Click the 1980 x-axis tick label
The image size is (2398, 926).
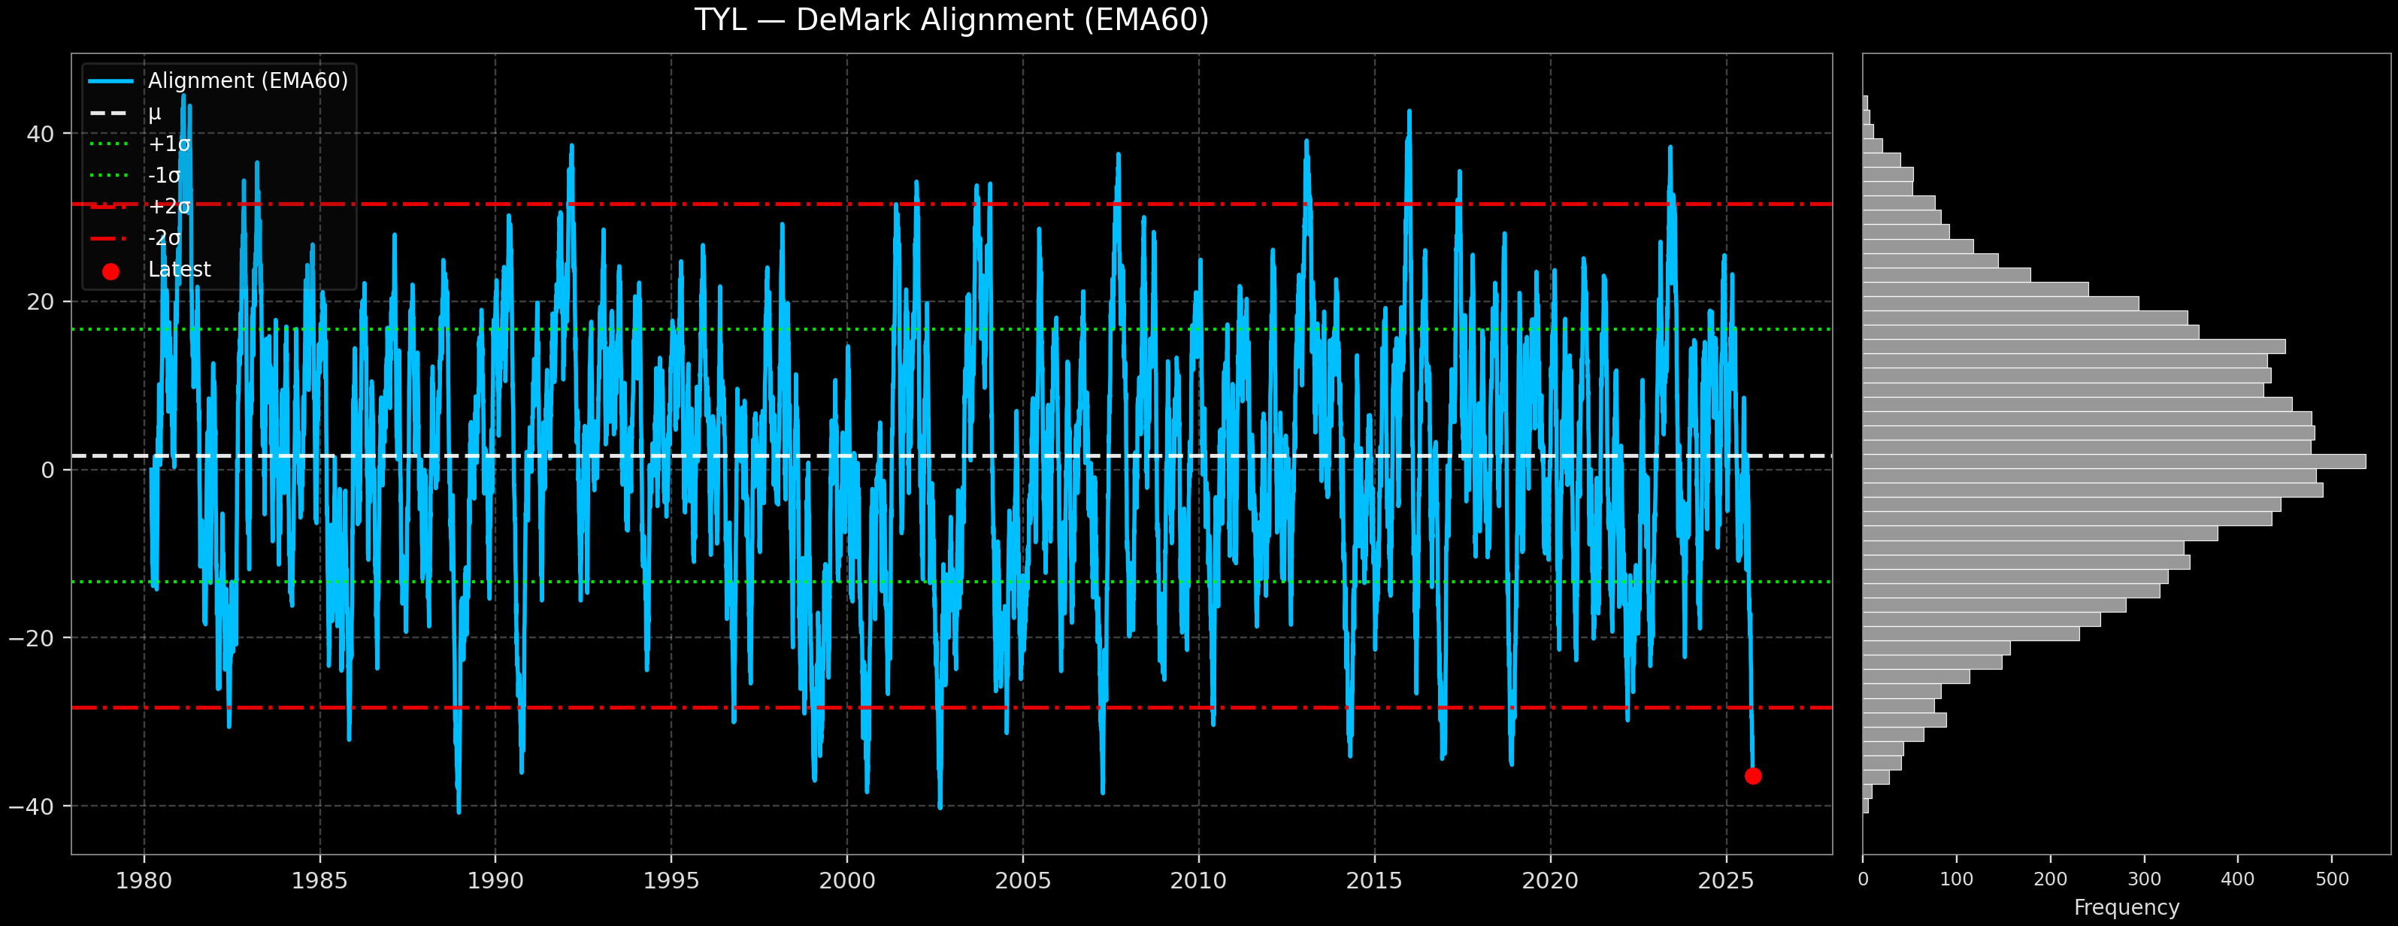(x=144, y=880)
